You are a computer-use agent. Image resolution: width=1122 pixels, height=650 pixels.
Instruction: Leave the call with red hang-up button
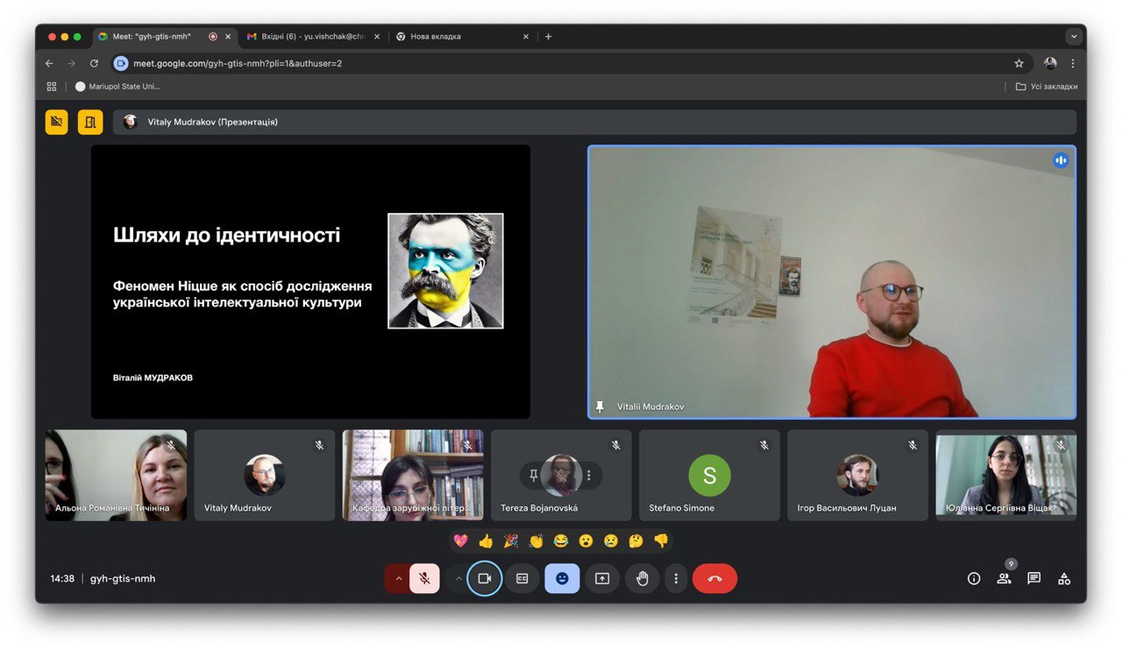pos(715,578)
